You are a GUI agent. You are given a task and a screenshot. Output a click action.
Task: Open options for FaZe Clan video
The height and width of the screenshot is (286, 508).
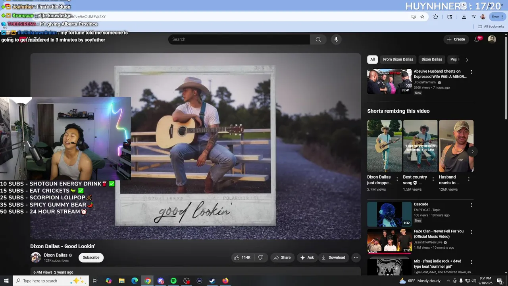pyautogui.click(x=471, y=232)
